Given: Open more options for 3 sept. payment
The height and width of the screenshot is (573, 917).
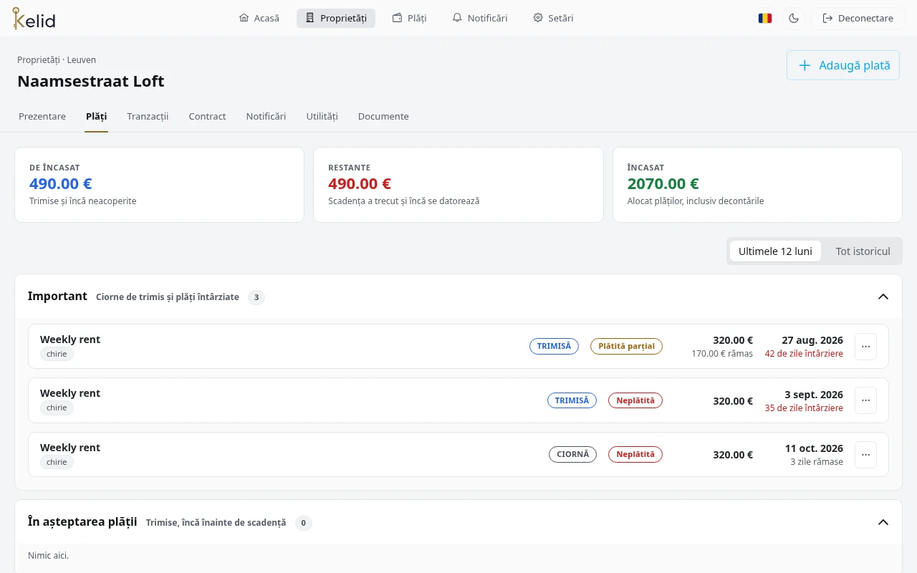Looking at the screenshot, I should [x=865, y=400].
